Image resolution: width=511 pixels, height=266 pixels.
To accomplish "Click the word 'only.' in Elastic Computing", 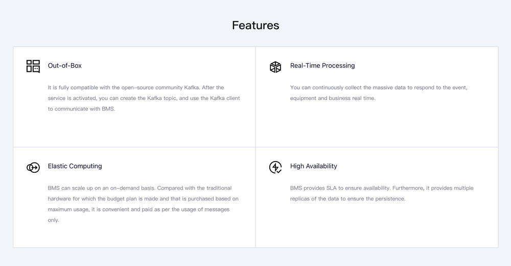I will [54, 220].
